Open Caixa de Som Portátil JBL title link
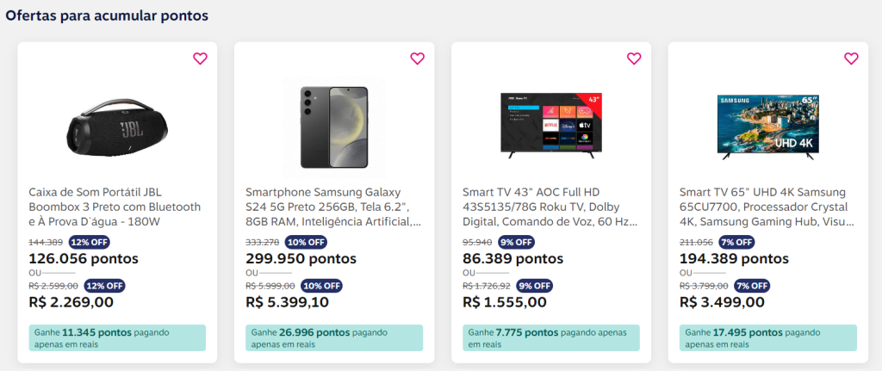The image size is (882, 371). click(115, 207)
